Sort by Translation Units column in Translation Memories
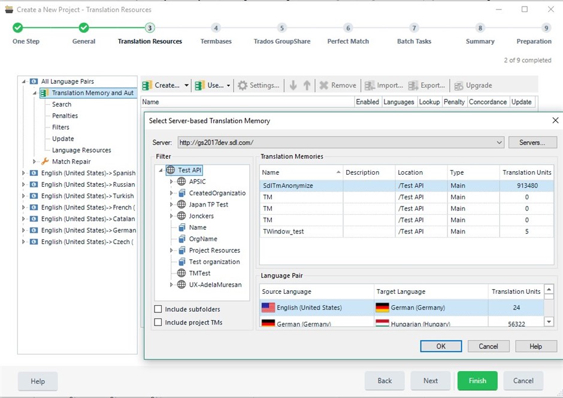 526,172
